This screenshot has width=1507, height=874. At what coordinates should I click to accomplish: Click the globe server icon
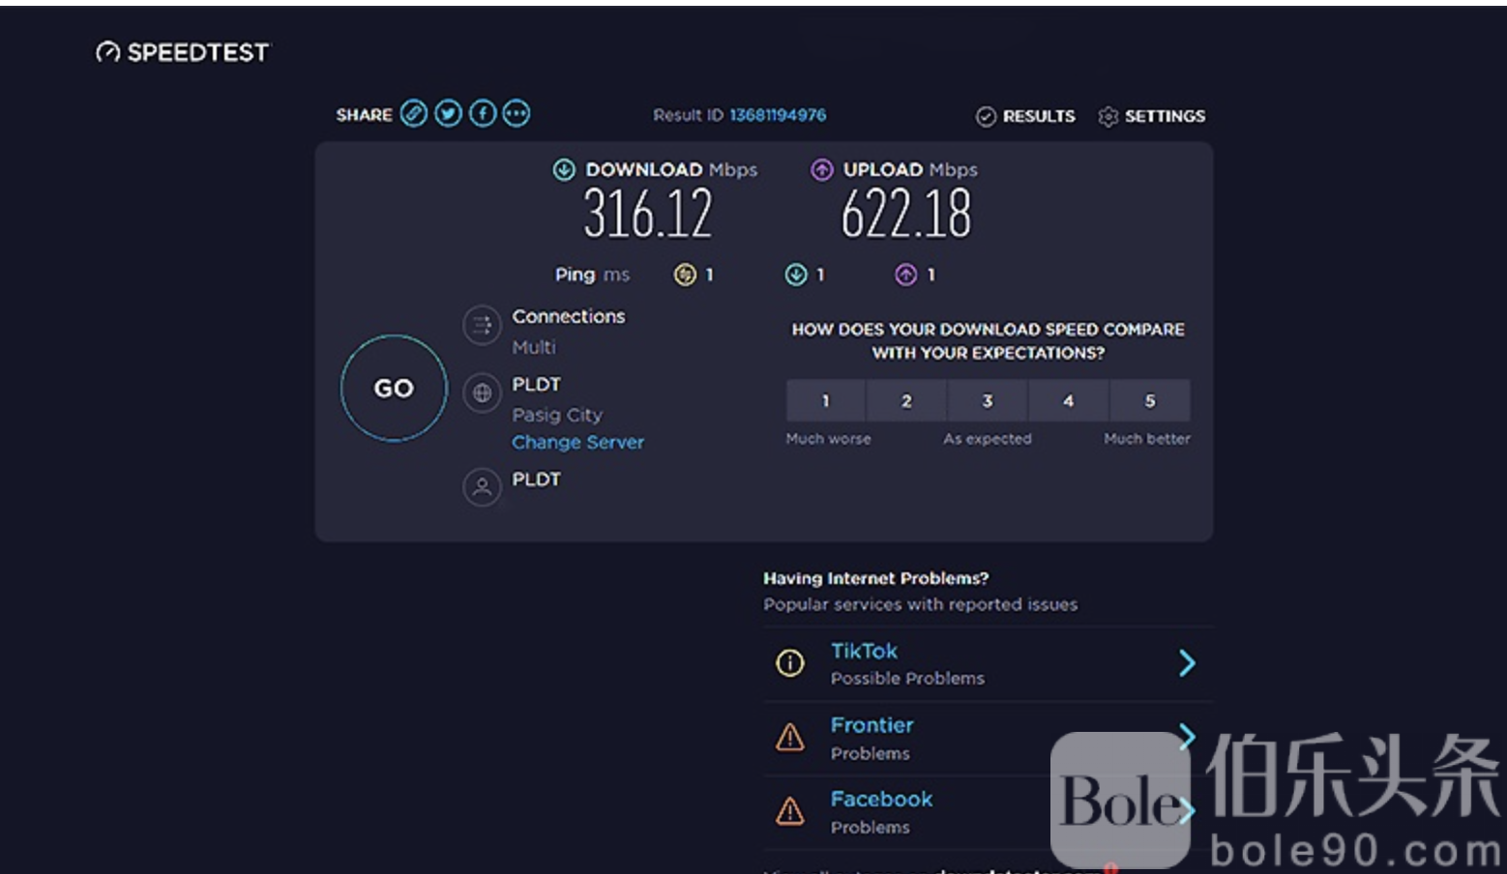[482, 393]
